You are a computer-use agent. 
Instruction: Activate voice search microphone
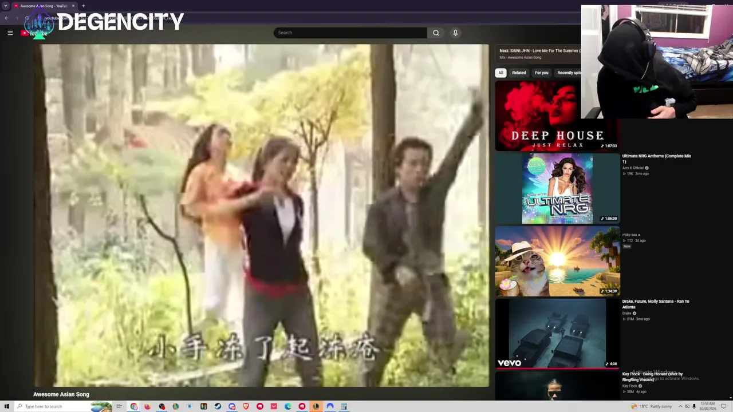click(x=455, y=33)
